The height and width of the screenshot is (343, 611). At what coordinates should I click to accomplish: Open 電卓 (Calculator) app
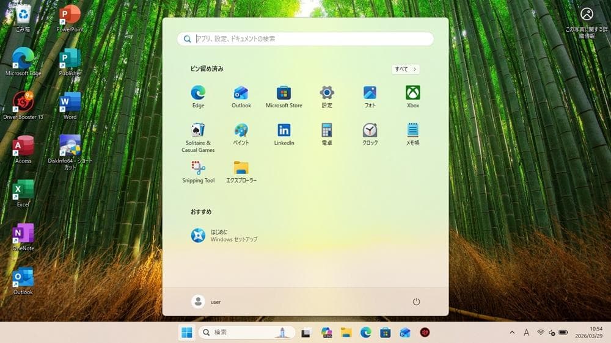(327, 134)
